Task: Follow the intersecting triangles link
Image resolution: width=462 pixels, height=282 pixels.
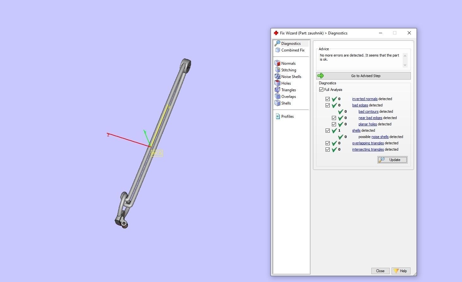Action: pos(368,149)
